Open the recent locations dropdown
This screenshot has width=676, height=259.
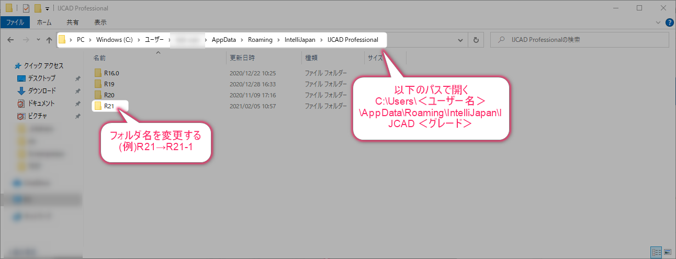pyautogui.click(x=38, y=40)
